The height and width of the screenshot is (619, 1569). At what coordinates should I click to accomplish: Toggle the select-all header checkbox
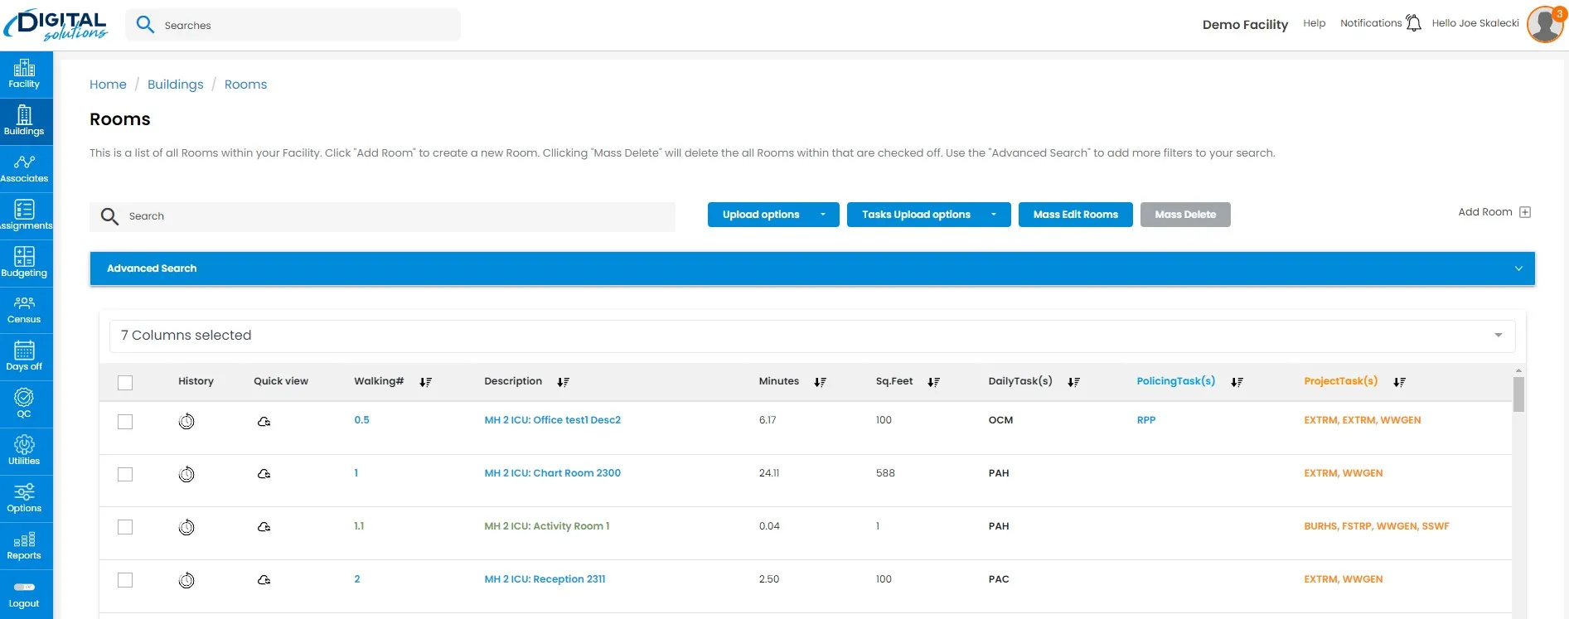pyautogui.click(x=125, y=383)
